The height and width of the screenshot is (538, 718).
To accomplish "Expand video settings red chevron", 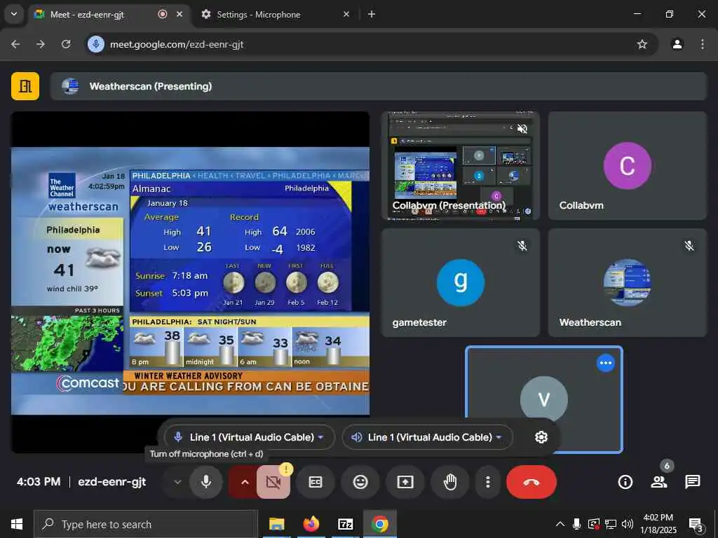I will [x=245, y=482].
